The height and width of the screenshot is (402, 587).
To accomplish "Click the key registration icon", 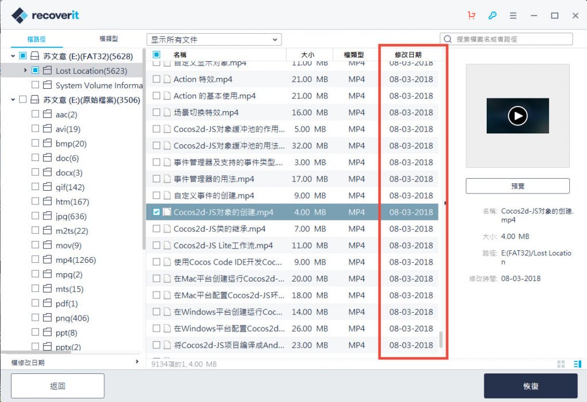I will (492, 15).
